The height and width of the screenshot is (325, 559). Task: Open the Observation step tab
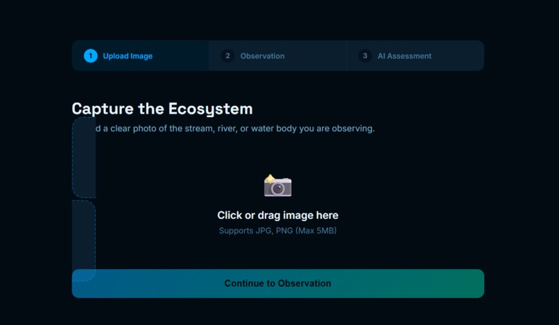pyautogui.click(x=277, y=55)
